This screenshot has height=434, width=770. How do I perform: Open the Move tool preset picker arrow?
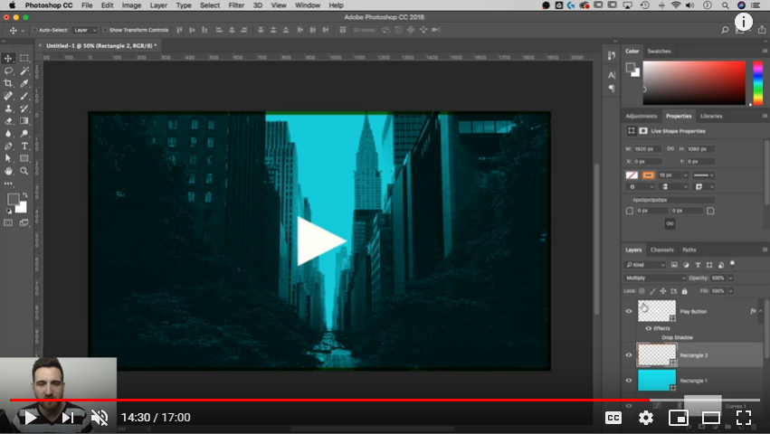(23, 31)
